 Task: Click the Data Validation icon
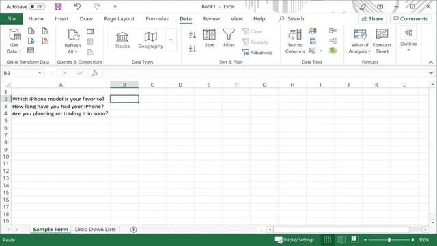pyautogui.click(x=312, y=51)
